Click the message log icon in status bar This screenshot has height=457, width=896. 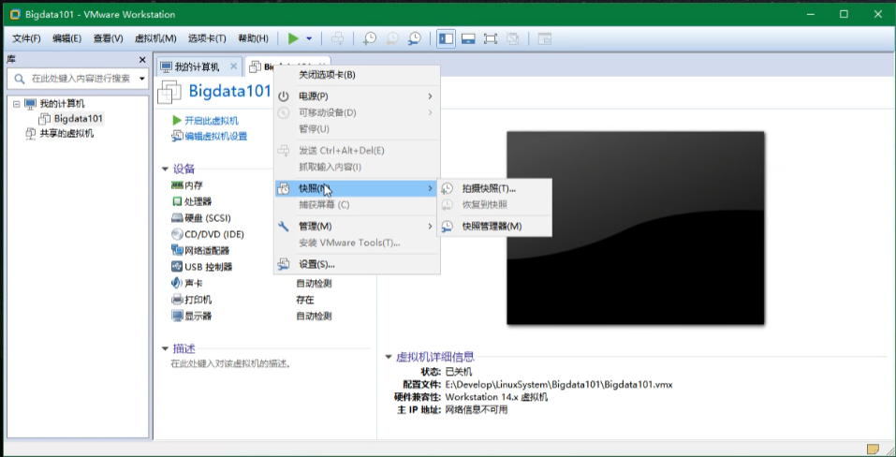872,449
